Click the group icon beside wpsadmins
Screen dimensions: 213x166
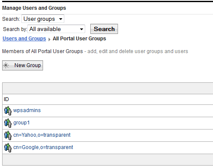pos(8,111)
